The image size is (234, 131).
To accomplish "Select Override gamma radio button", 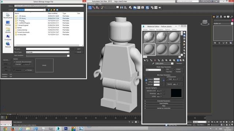I will [x=14, y=64].
